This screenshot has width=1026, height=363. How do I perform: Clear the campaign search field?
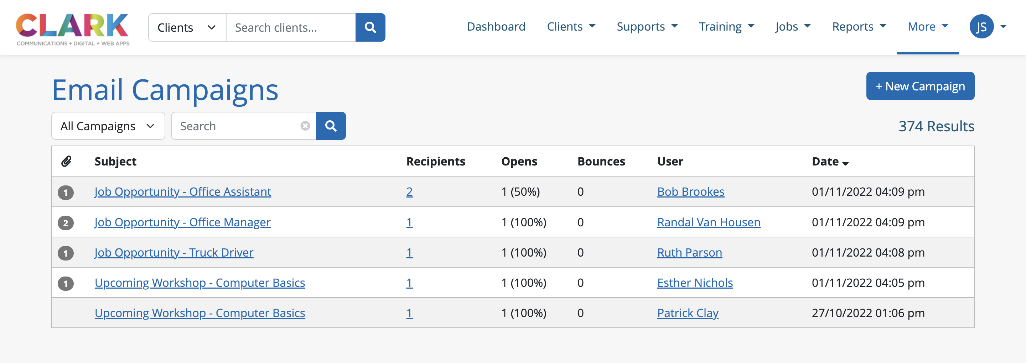305,126
